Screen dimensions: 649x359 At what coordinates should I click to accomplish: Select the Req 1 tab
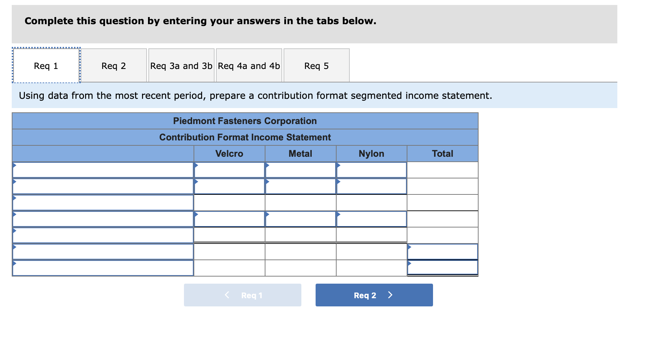coord(46,65)
